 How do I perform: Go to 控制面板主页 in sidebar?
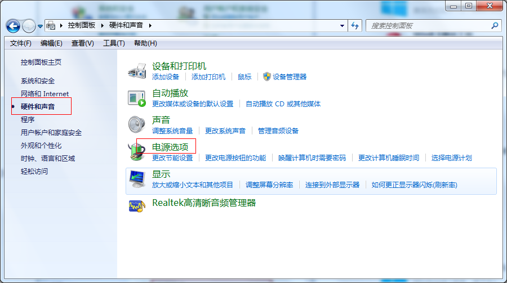(x=41, y=62)
